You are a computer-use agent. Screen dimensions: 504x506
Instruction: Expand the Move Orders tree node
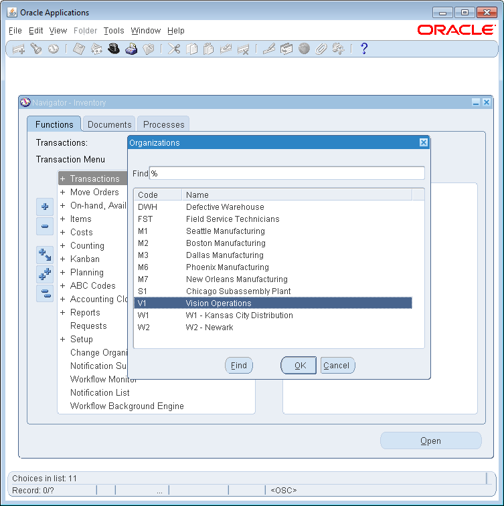[63, 193]
